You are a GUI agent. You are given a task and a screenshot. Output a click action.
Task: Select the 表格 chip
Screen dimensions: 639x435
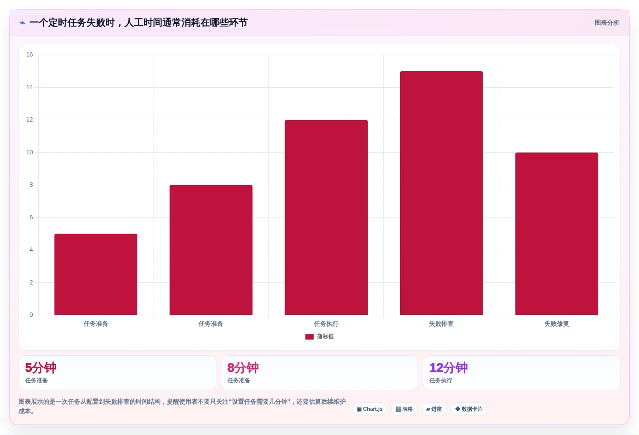coord(404,409)
